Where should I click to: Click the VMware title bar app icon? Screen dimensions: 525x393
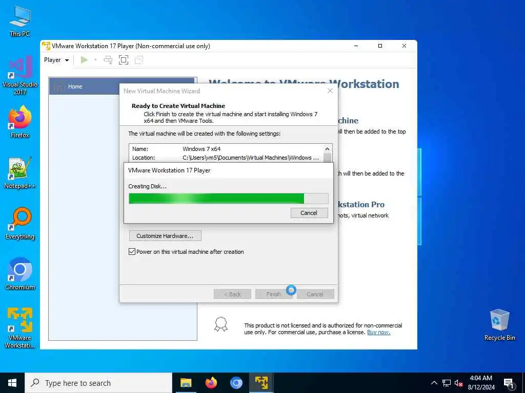coord(46,46)
